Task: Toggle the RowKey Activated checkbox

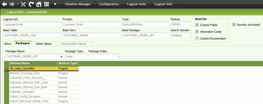Action: click(x=234, y=25)
